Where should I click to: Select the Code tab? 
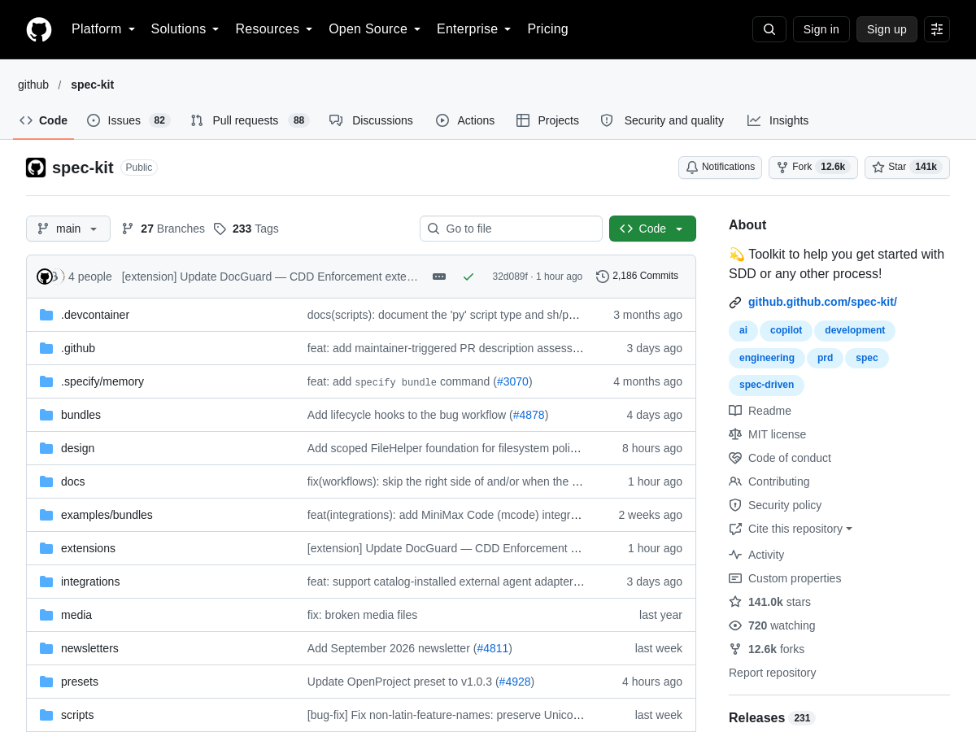click(44, 120)
